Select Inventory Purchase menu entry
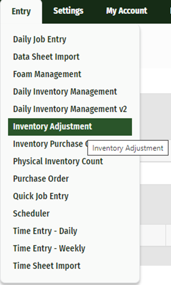171x285 pixels. 49,144
